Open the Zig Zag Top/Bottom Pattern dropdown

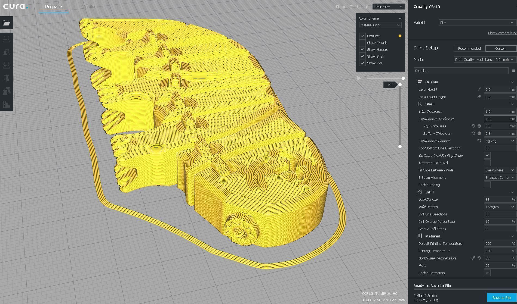500,141
